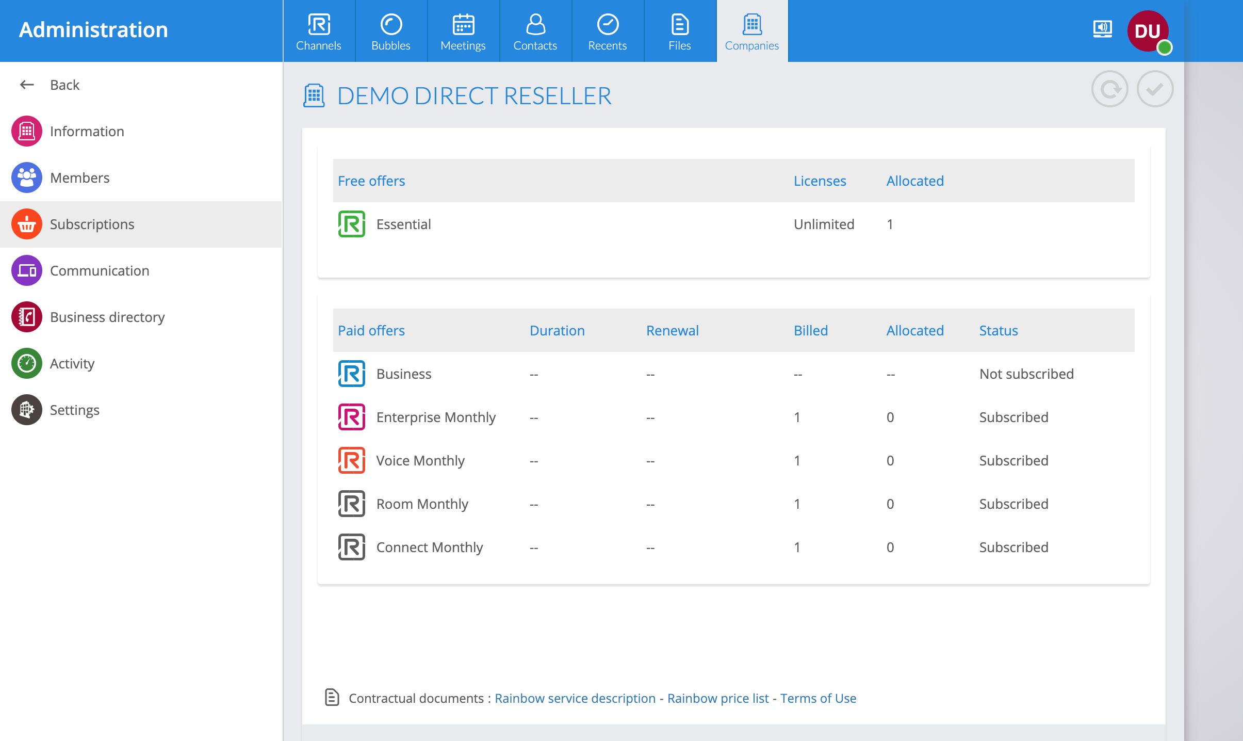Open the DU user avatar menu

(x=1148, y=31)
